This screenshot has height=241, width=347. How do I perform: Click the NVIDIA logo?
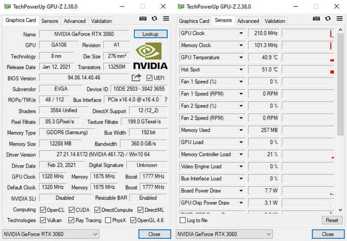tap(150, 56)
